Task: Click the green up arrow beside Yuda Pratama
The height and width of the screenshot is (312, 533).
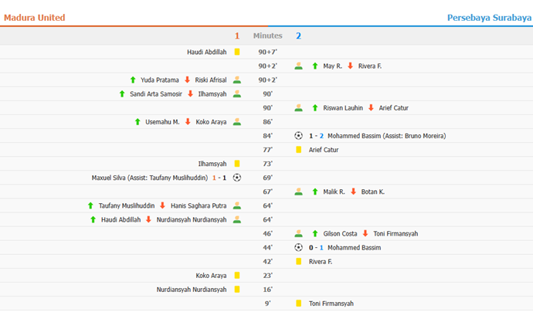Action: pyautogui.click(x=133, y=80)
